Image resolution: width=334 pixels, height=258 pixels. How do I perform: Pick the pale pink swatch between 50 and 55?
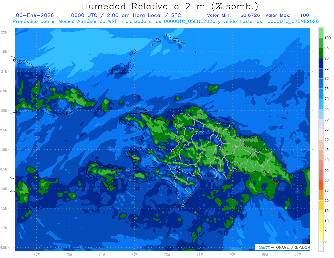point(321,134)
